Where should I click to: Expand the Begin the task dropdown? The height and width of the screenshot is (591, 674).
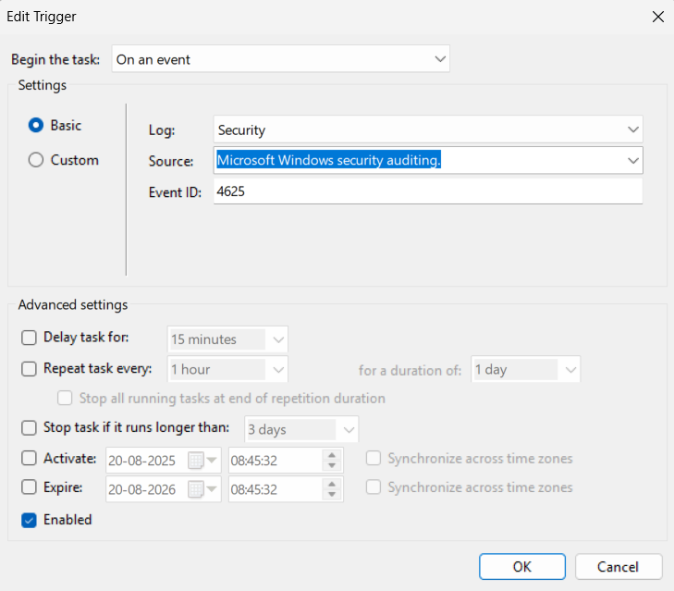coord(439,59)
